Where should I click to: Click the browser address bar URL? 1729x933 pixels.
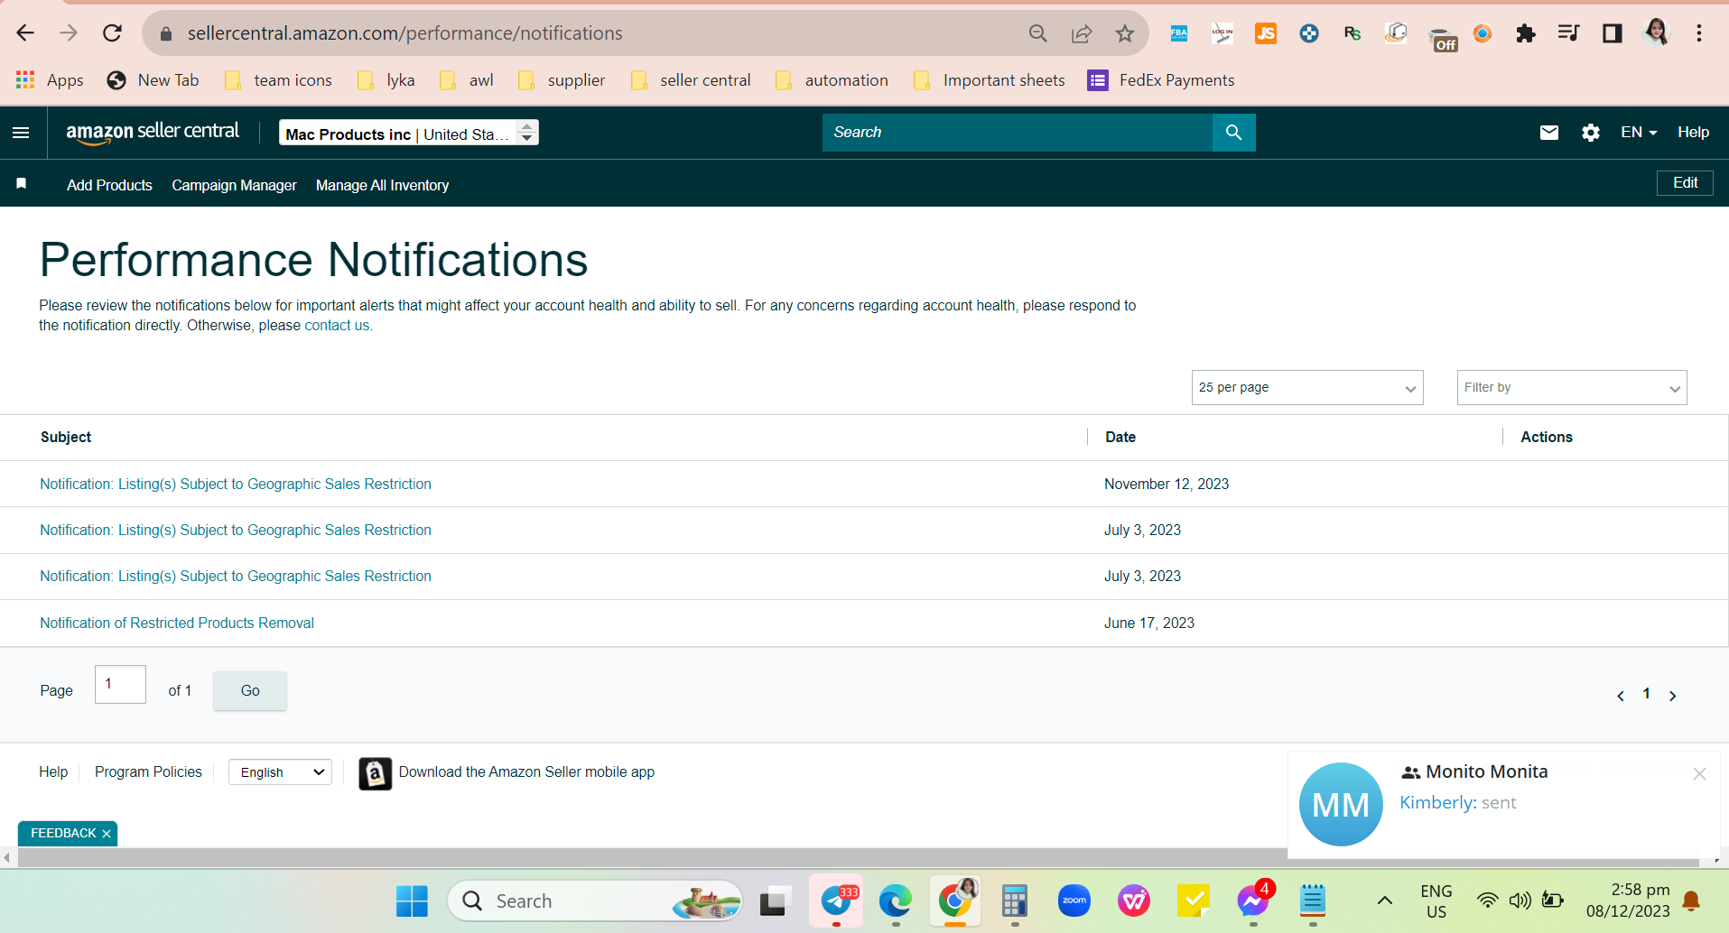(x=404, y=33)
